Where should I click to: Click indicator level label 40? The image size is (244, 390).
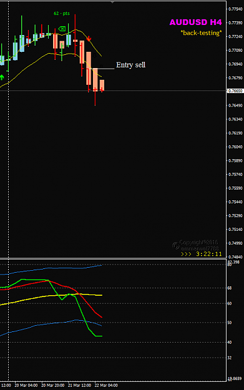click(x=229, y=342)
